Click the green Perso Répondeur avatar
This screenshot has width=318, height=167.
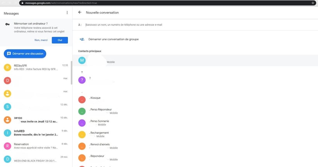[x=82, y=111]
